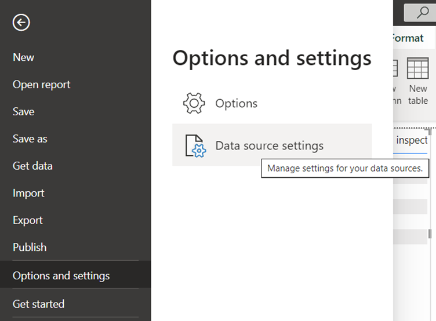The width and height of the screenshot is (436, 321).
Task: Switch to the Format ribbon tab
Action: coord(408,38)
